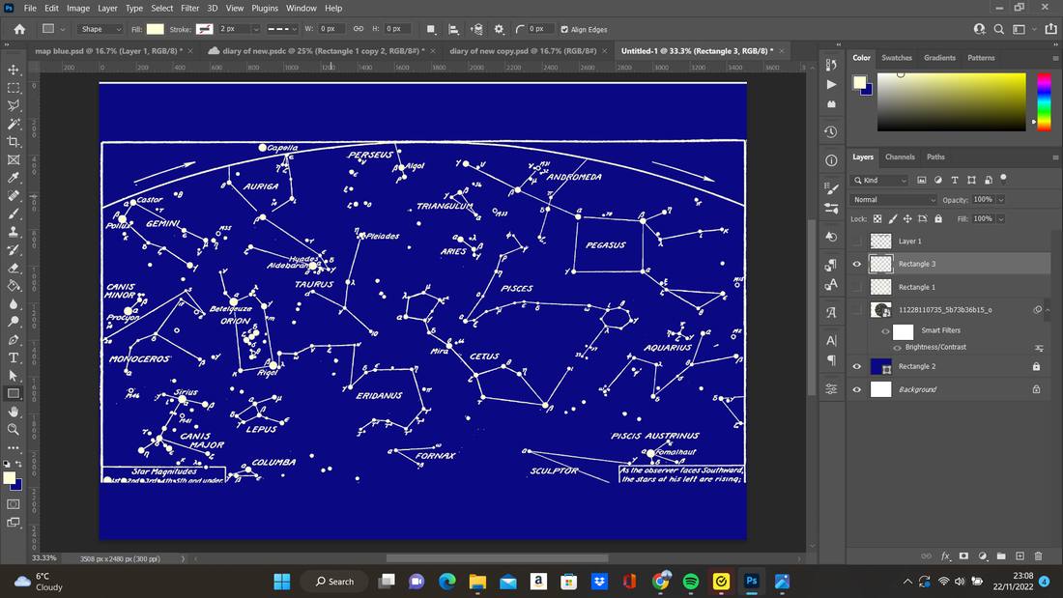Open the stroke width dropdown
This screenshot has height=598, width=1063.
tap(255, 29)
